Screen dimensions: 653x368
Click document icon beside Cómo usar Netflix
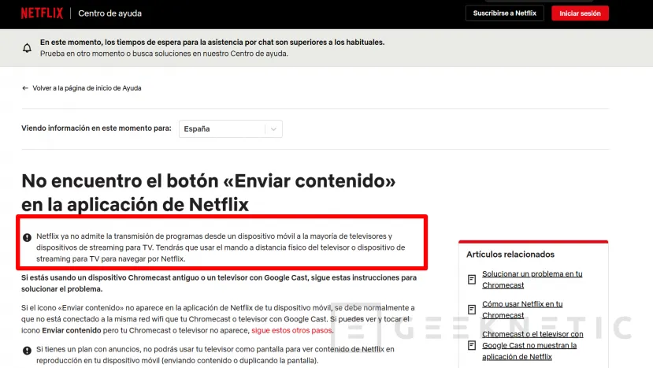tap(471, 310)
